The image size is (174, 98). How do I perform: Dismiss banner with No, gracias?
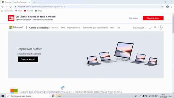(x=134, y=18)
